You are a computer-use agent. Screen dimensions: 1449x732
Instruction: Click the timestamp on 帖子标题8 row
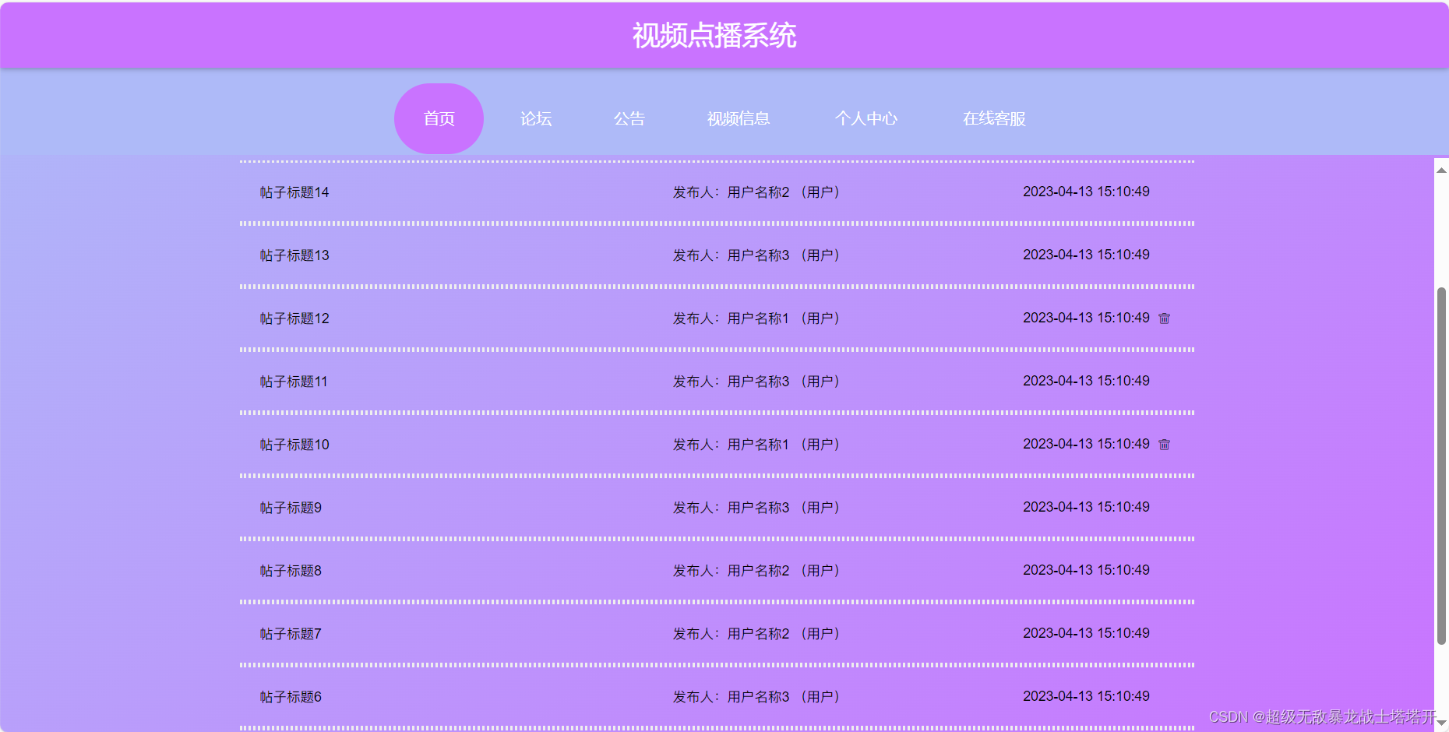click(x=1086, y=570)
